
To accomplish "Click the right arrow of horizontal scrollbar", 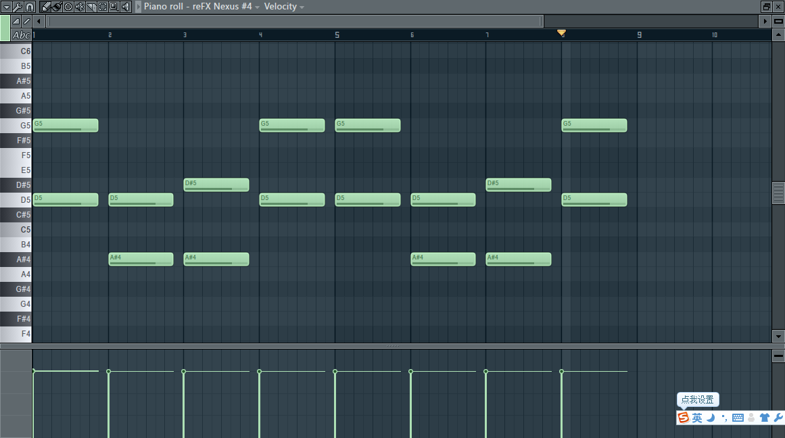I will (765, 21).
